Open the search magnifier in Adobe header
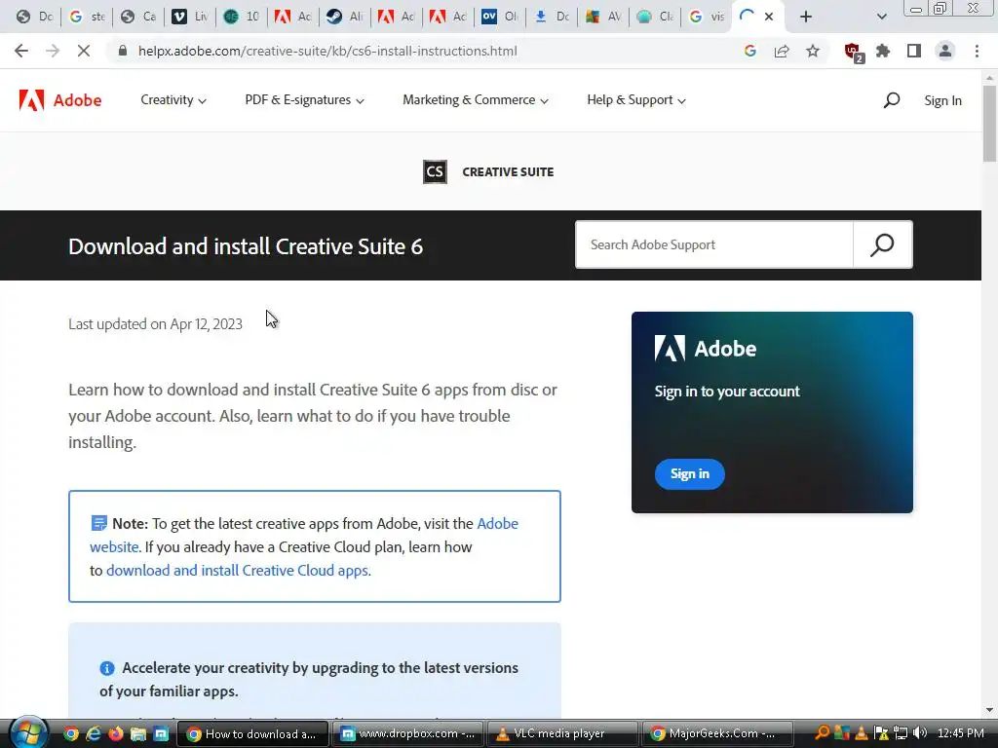Image resolution: width=998 pixels, height=748 pixels. click(892, 100)
